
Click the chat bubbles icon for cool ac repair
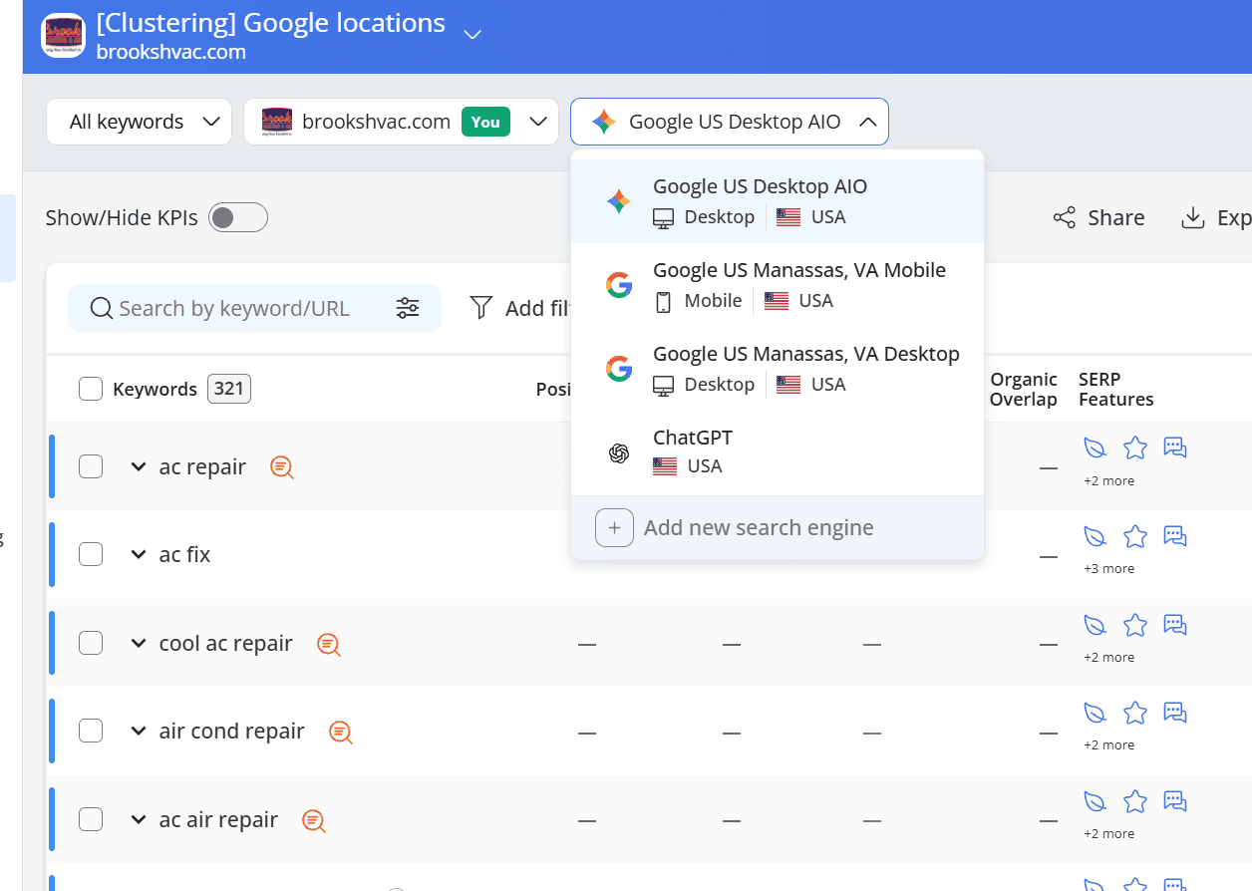1175,625
